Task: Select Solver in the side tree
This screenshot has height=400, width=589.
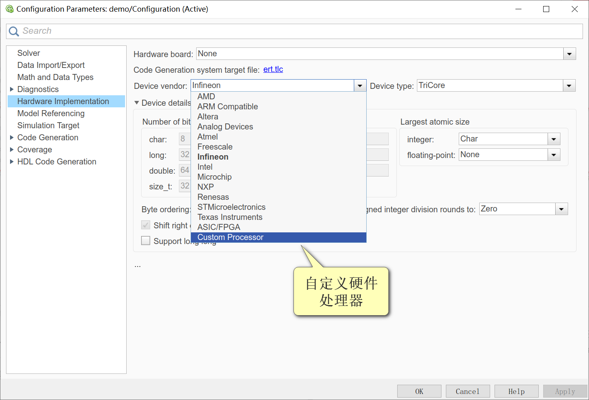Action: [x=29, y=53]
